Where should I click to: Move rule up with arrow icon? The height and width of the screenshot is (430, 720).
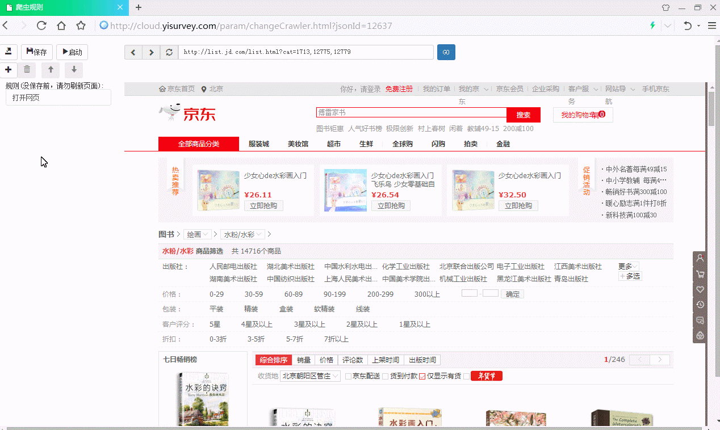(x=51, y=70)
